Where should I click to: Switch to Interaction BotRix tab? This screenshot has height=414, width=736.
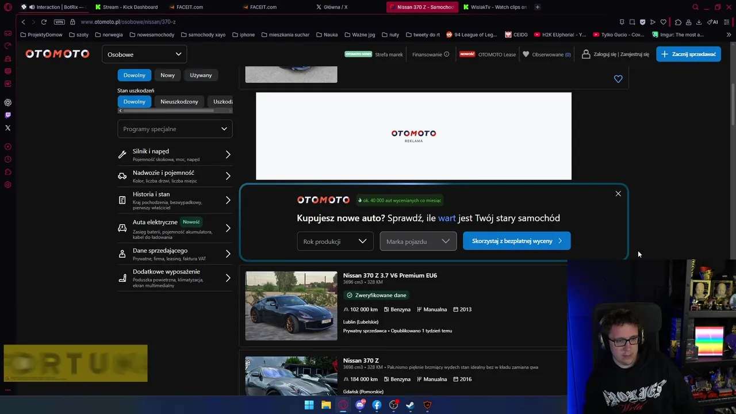52,7
